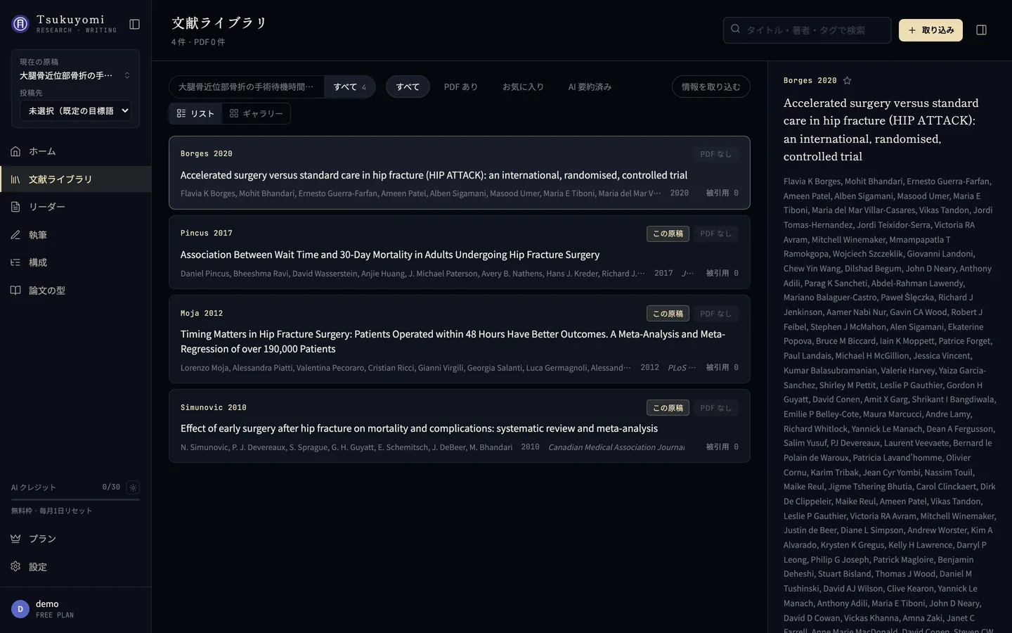Go to 執筆 writing section

tap(75, 235)
